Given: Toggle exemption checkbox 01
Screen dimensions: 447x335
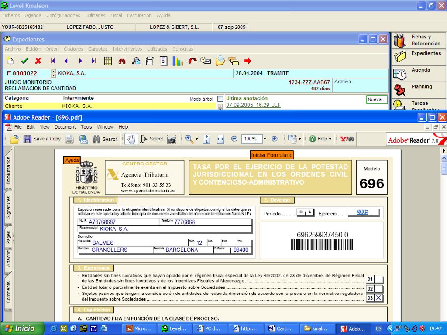Looking at the screenshot, I should click(x=378, y=279).
